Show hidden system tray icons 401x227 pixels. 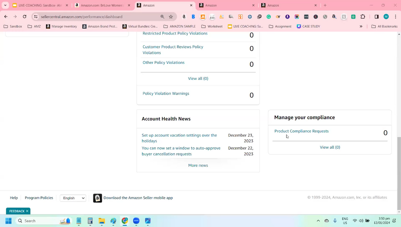(x=318, y=221)
